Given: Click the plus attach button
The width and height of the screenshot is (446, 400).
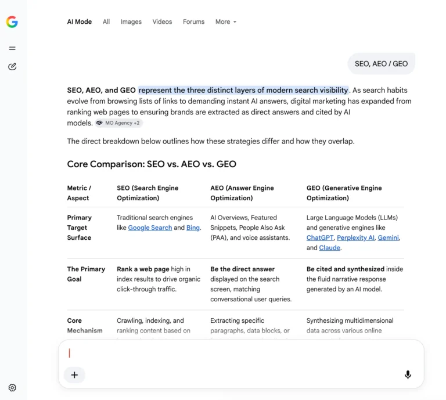Looking at the screenshot, I should tap(74, 375).
